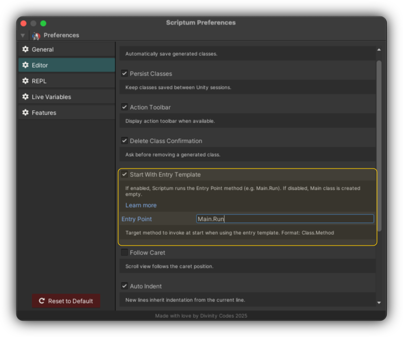
Task: Click the Entry Point label
Action: (137, 219)
